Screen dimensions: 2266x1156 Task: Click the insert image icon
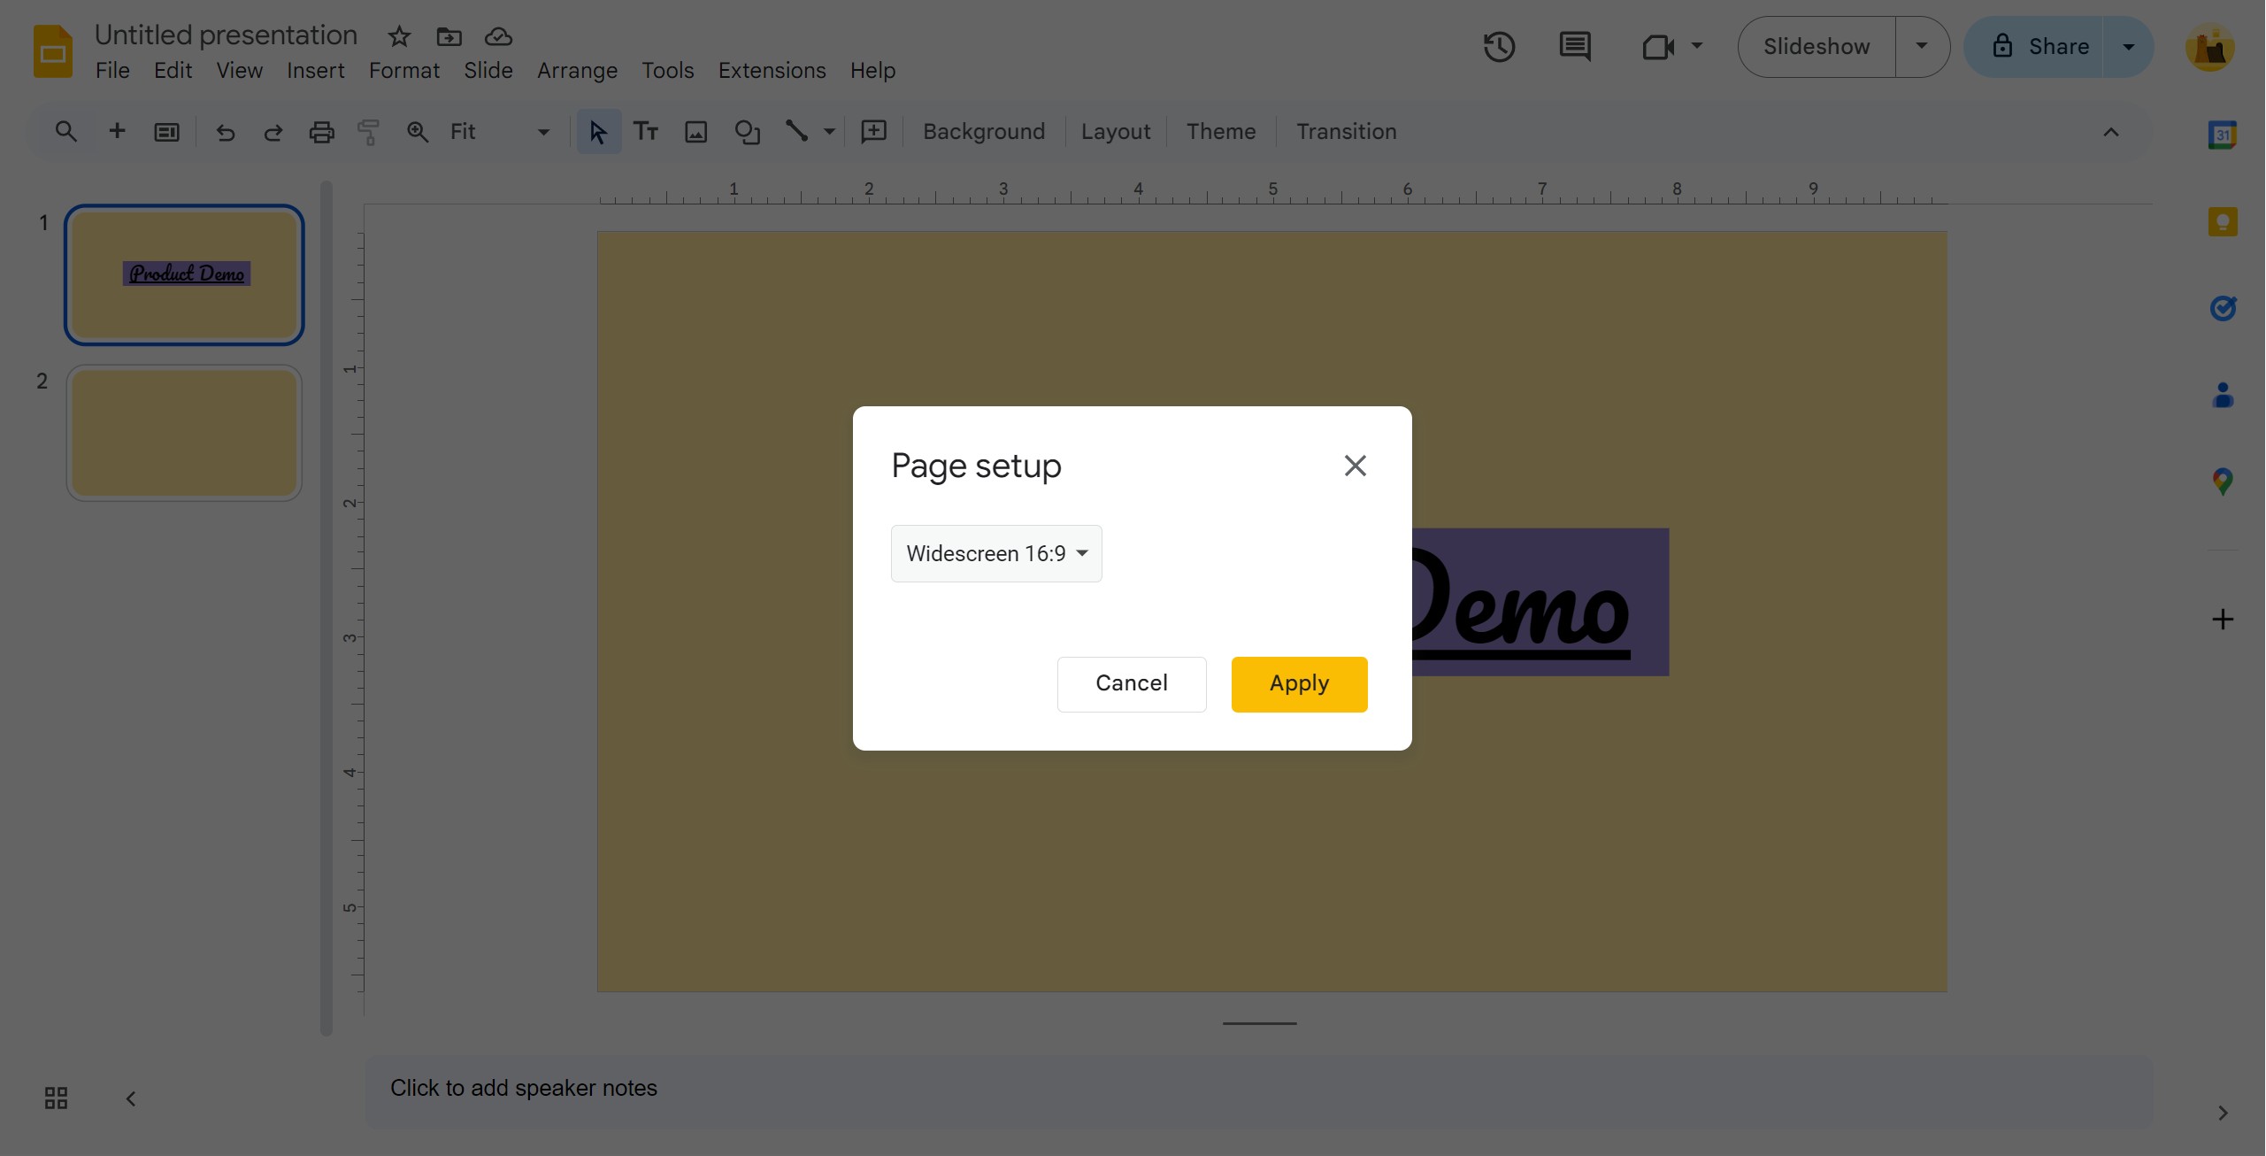(x=696, y=132)
